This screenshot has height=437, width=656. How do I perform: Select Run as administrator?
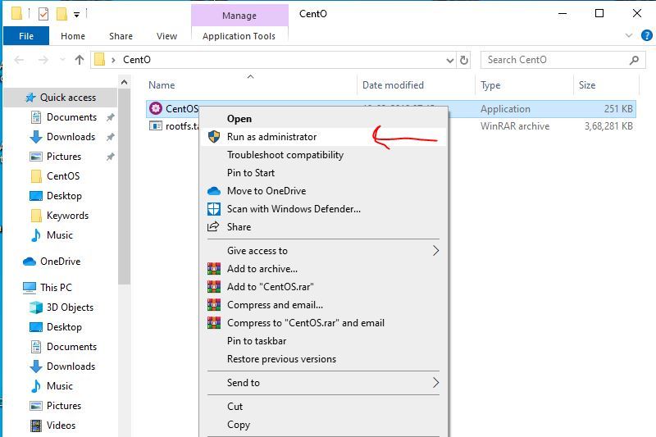pos(271,137)
